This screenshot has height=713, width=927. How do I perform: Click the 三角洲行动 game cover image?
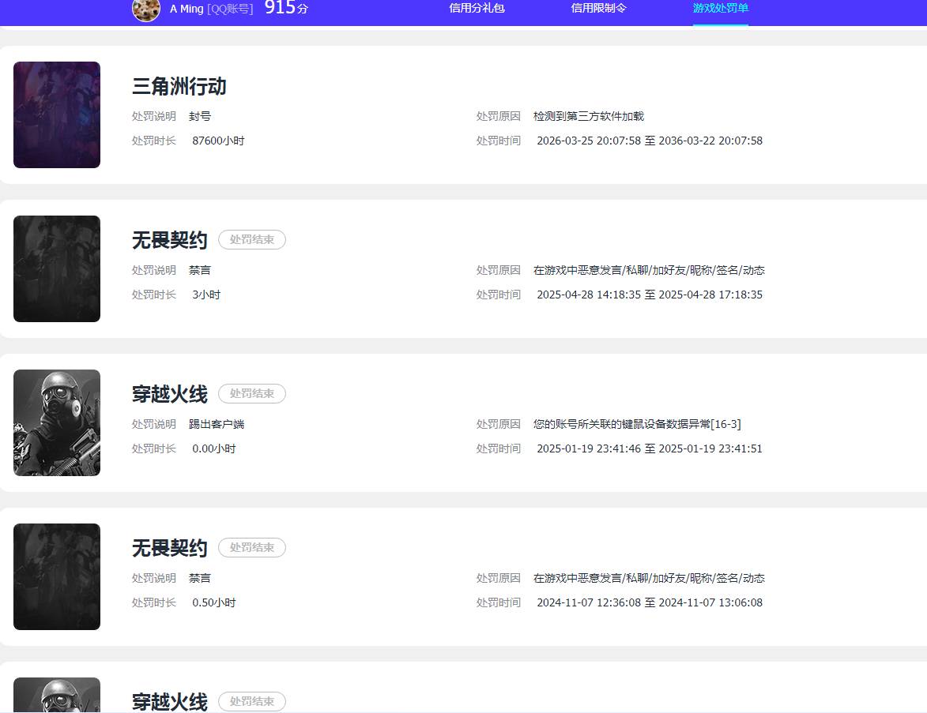pyautogui.click(x=56, y=114)
